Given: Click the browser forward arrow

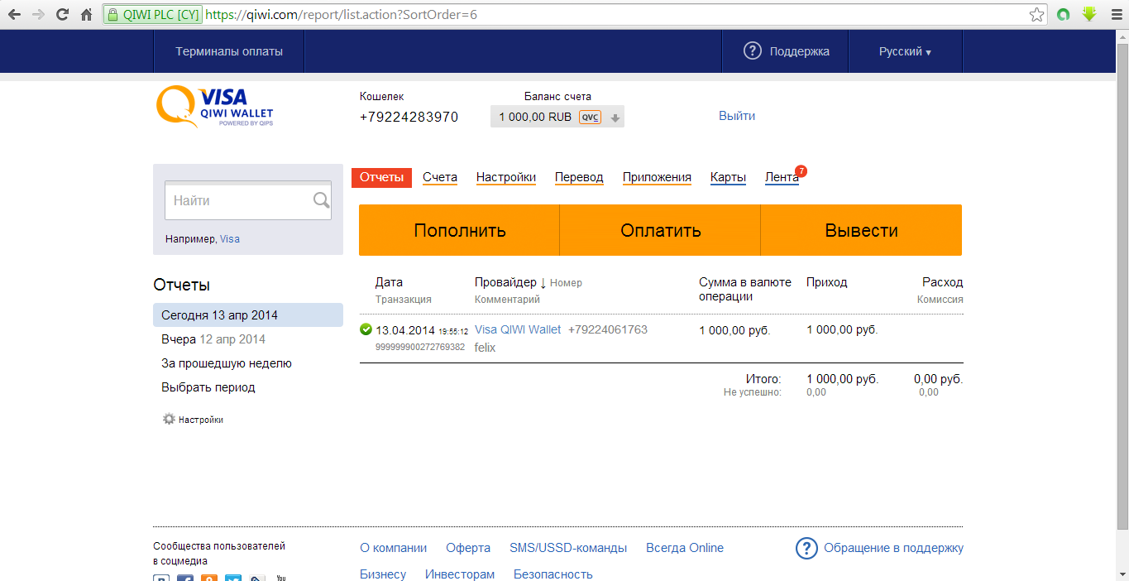Looking at the screenshot, I should (x=38, y=14).
